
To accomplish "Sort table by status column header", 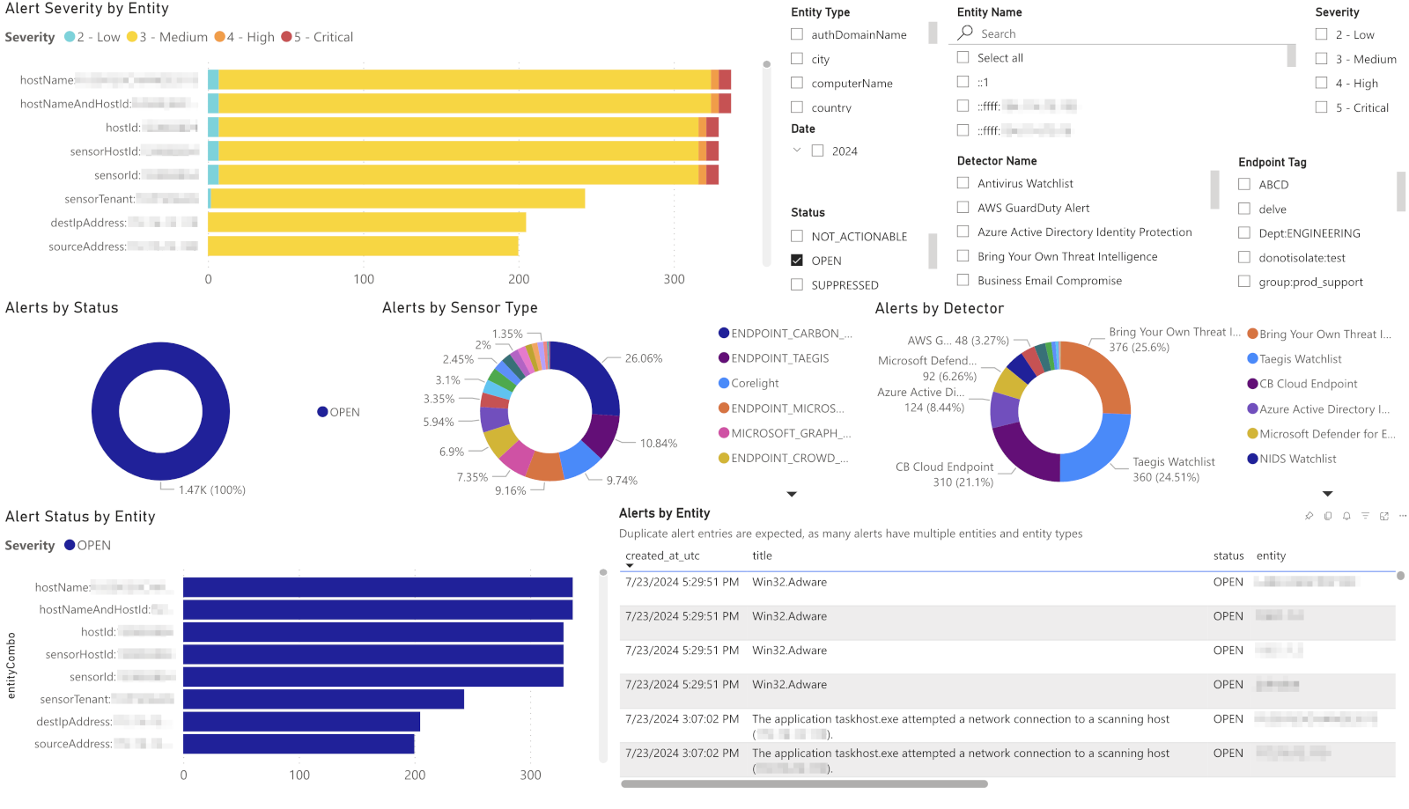I will [x=1228, y=555].
